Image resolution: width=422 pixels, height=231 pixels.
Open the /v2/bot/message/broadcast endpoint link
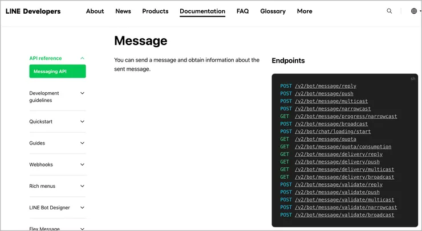coord(331,124)
